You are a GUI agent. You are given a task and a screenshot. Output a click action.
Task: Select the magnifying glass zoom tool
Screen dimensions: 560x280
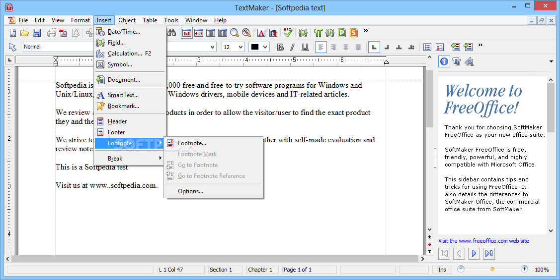(x=235, y=33)
